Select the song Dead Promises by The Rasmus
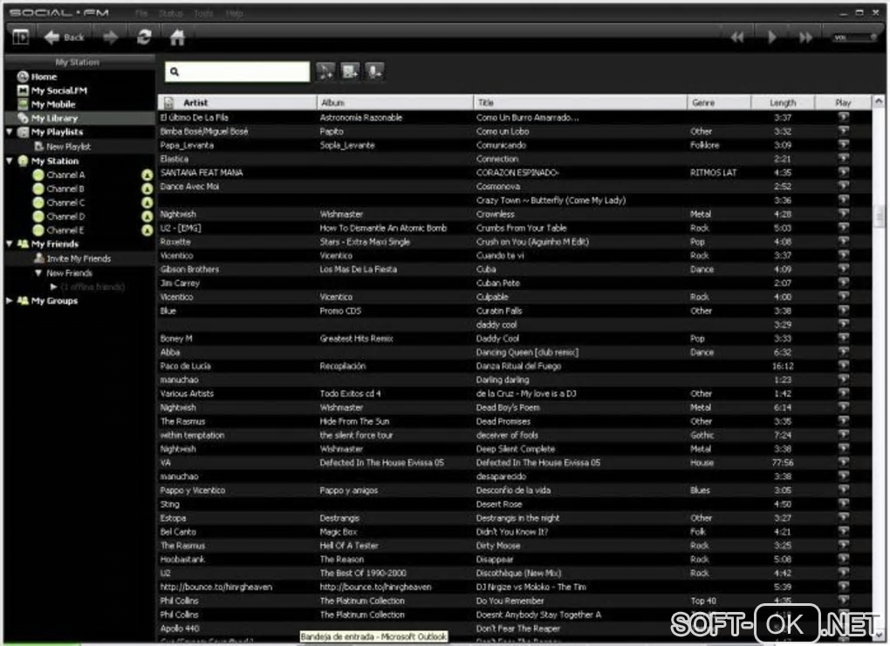 point(503,421)
